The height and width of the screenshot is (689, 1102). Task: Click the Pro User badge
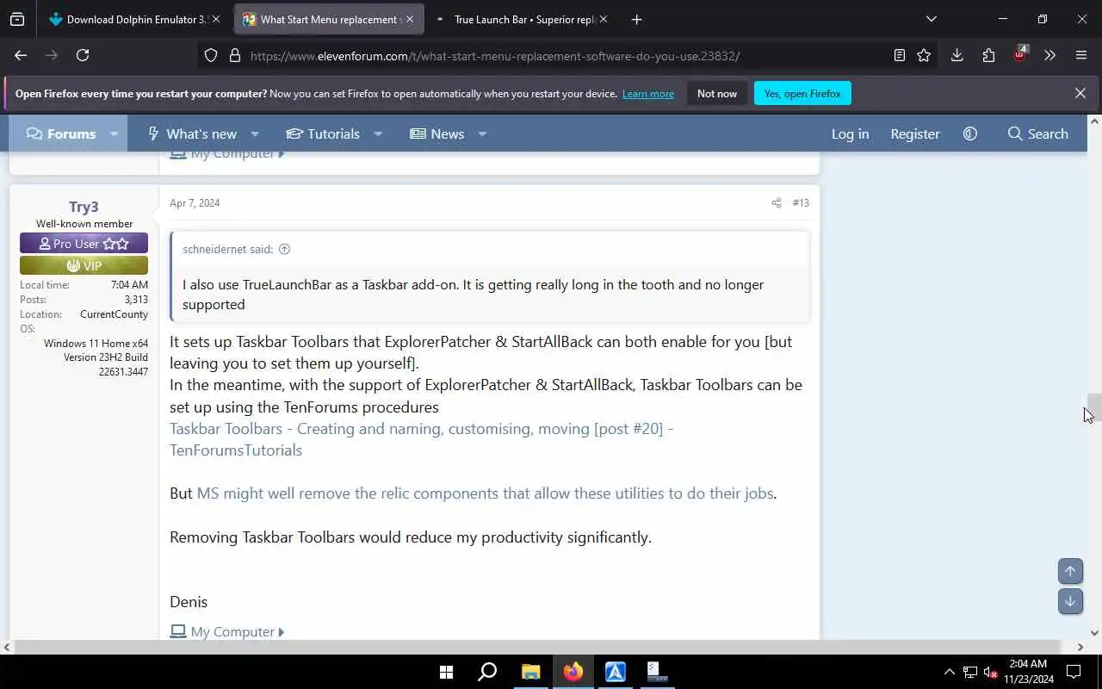[x=84, y=244]
